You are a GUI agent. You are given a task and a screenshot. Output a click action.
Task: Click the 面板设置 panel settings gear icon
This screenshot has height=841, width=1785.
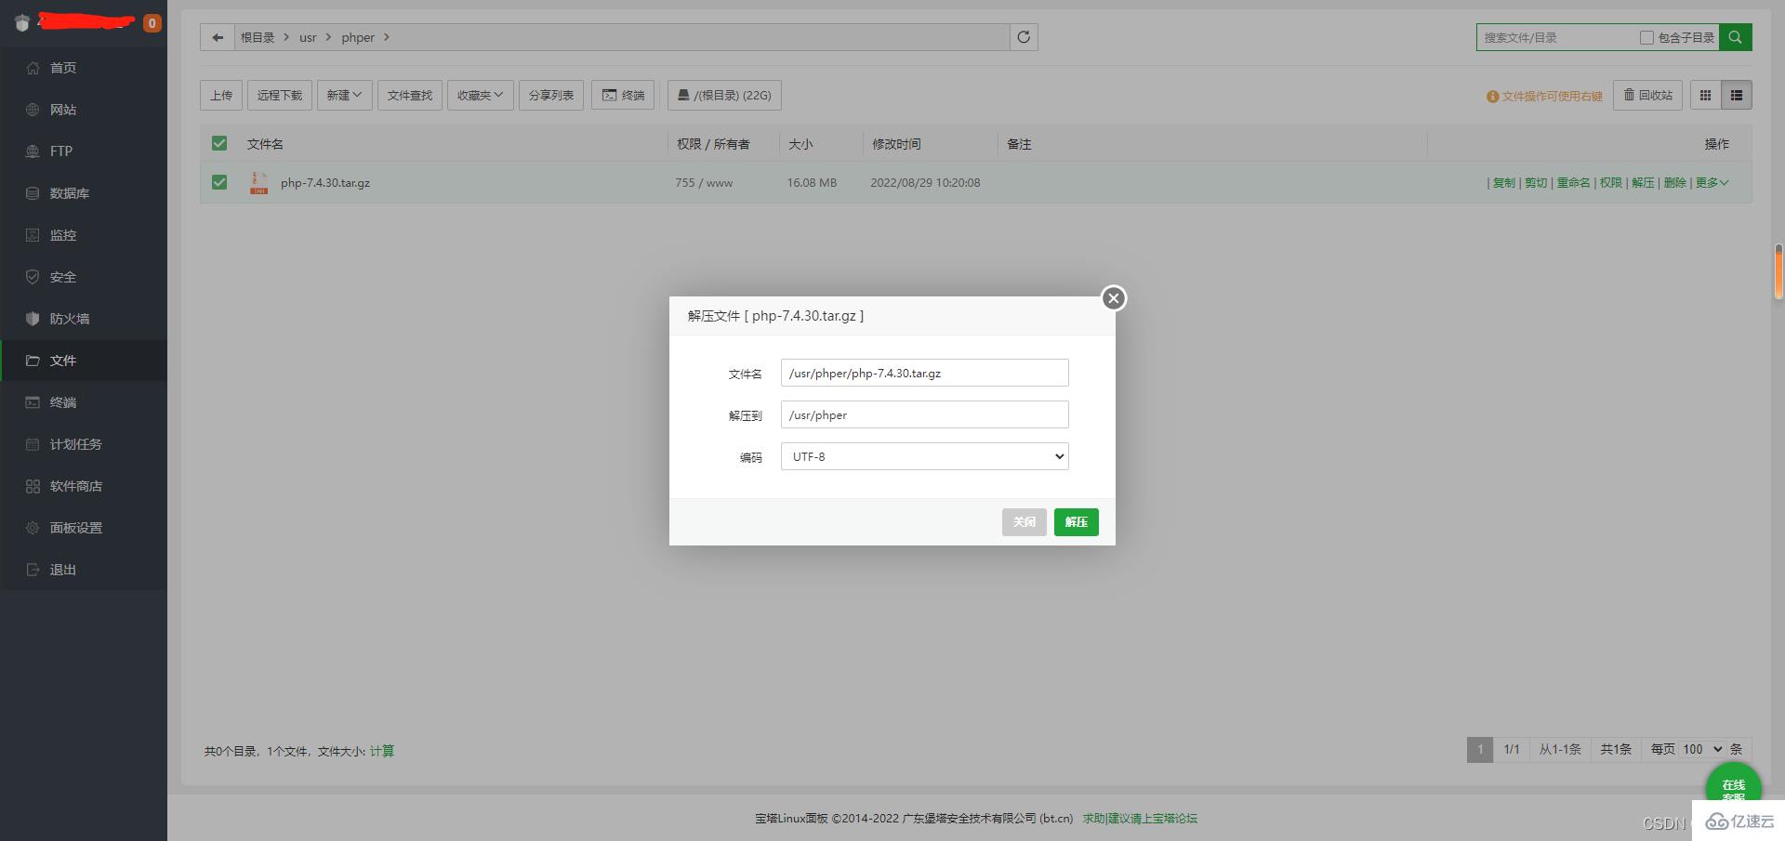click(33, 528)
